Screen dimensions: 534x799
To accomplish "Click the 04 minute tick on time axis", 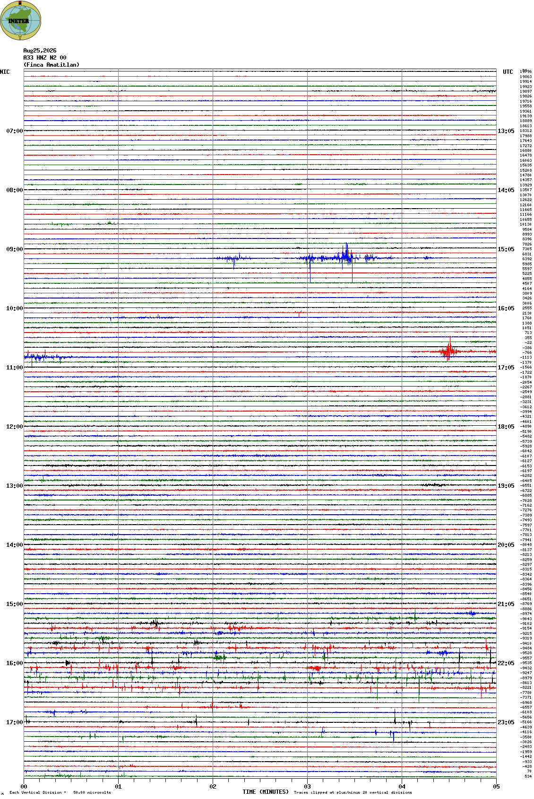I will coord(402,787).
